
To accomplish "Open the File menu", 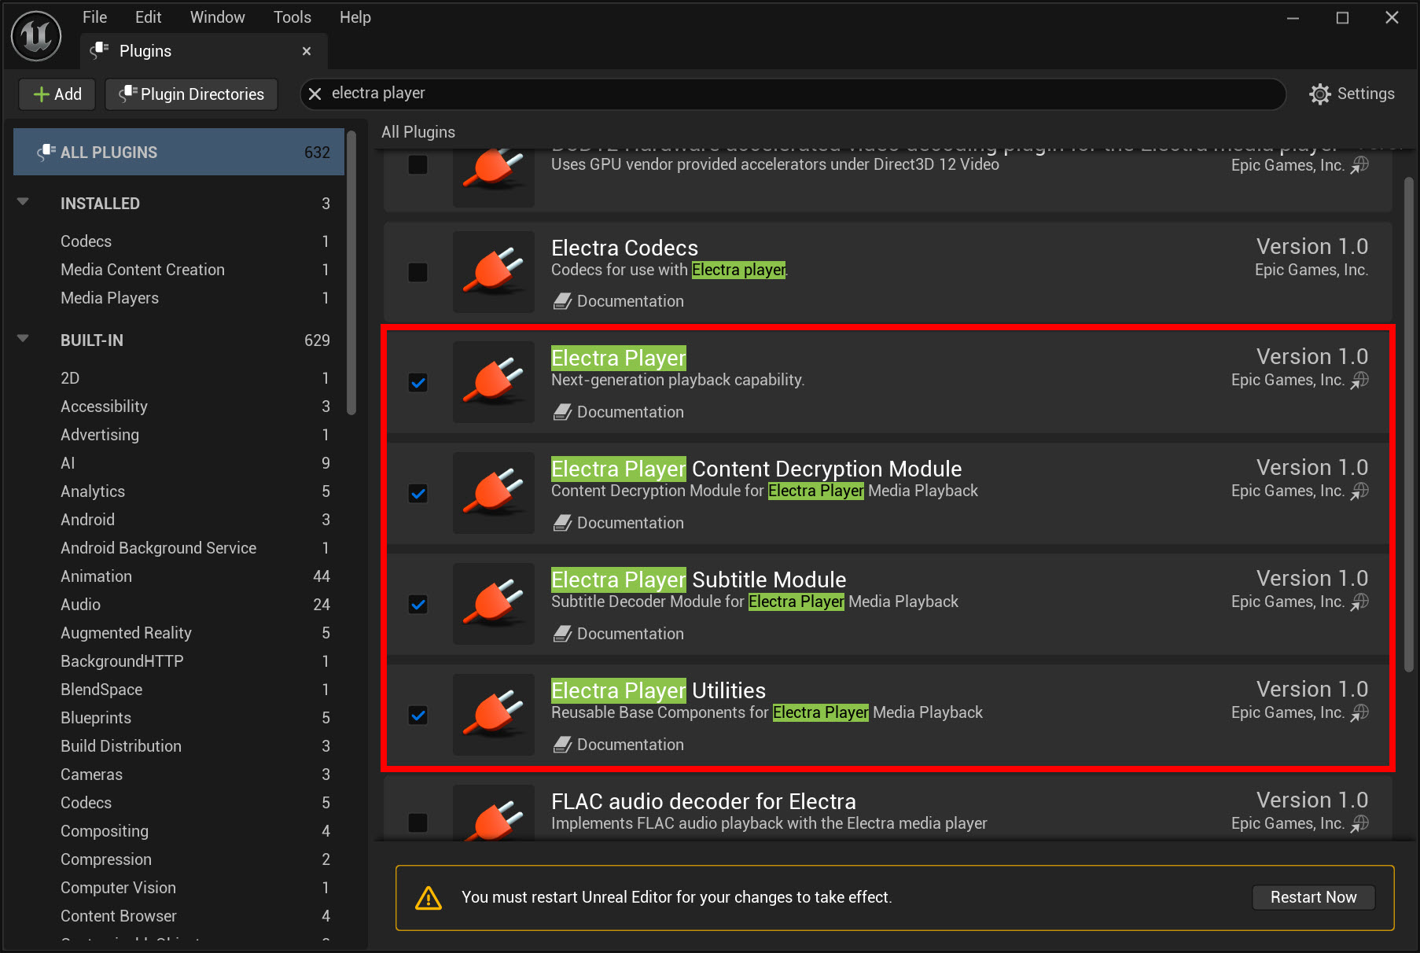I will coord(94,17).
